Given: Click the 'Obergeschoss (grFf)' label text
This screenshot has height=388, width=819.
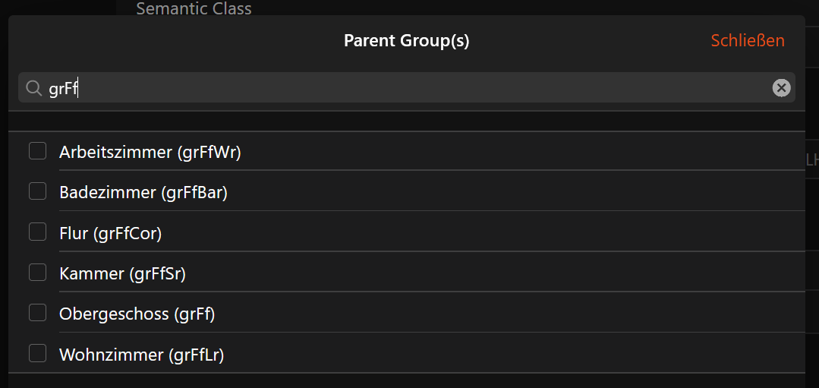Looking at the screenshot, I should (x=137, y=314).
